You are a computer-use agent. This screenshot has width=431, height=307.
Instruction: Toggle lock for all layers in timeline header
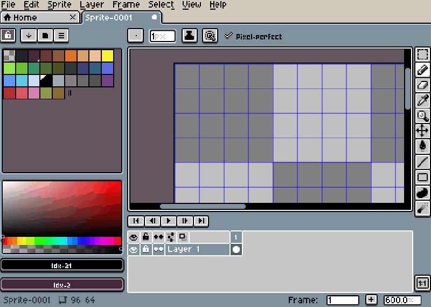pyautogui.click(x=146, y=237)
